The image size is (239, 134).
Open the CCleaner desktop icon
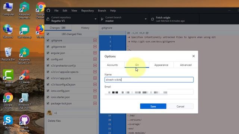(x=24, y=77)
